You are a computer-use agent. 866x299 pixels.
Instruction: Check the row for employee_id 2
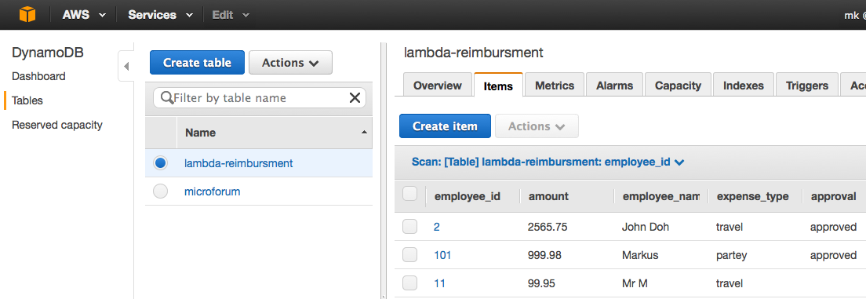pyautogui.click(x=409, y=227)
